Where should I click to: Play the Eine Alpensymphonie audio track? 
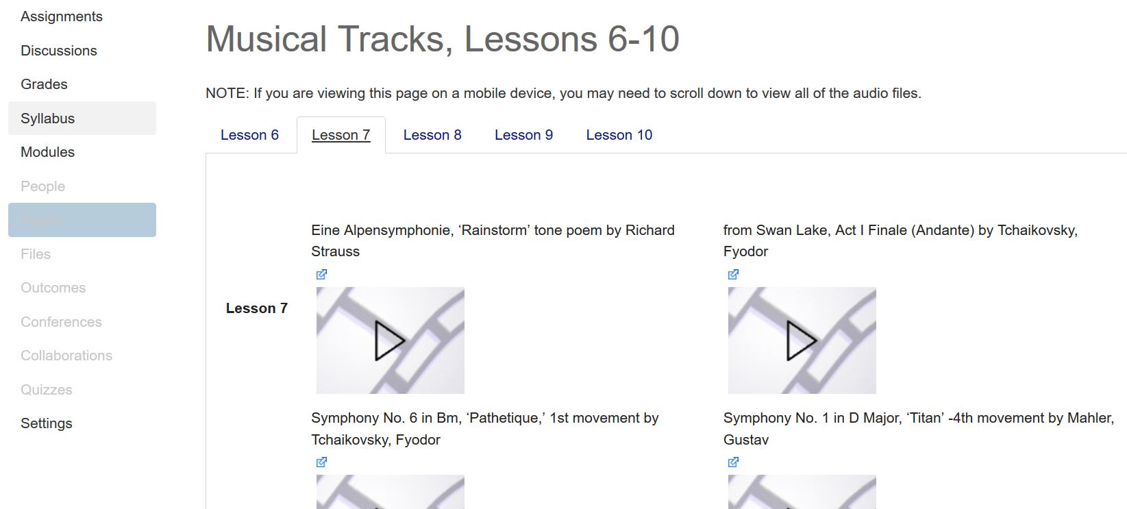click(x=389, y=340)
